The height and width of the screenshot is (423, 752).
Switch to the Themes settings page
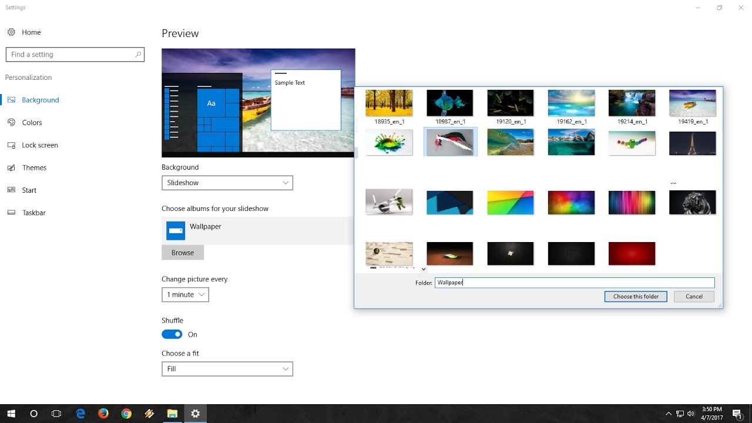(x=34, y=168)
